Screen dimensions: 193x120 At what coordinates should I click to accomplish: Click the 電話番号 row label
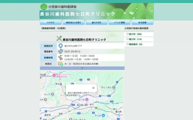point(48,52)
